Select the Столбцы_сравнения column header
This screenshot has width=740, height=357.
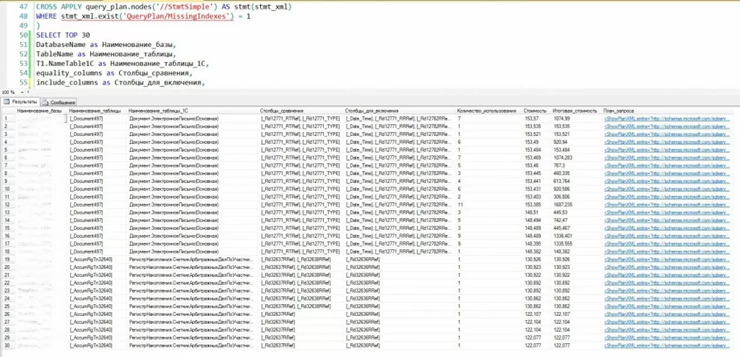coord(282,110)
